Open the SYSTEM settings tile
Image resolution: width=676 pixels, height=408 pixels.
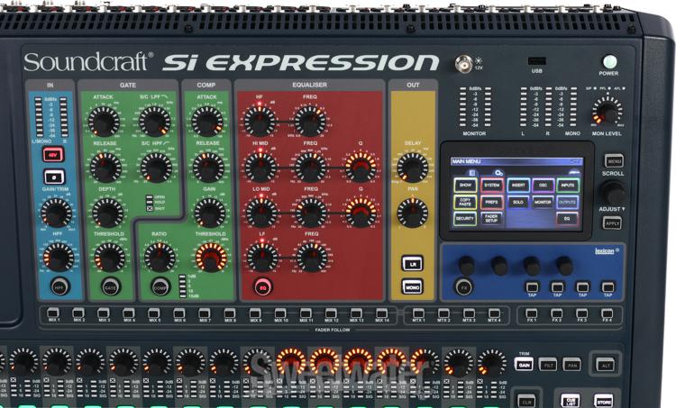491,186
